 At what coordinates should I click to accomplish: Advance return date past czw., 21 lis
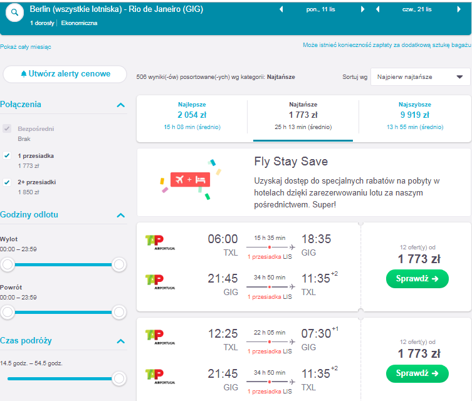pos(459,9)
